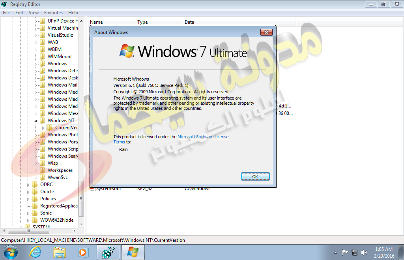Select Windows Portable Devices key
Screen dimensions: 404x260
pos(63,142)
